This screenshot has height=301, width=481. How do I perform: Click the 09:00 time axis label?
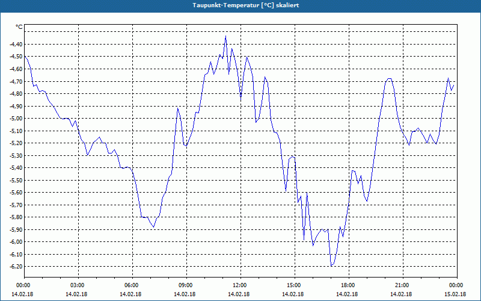185,285
